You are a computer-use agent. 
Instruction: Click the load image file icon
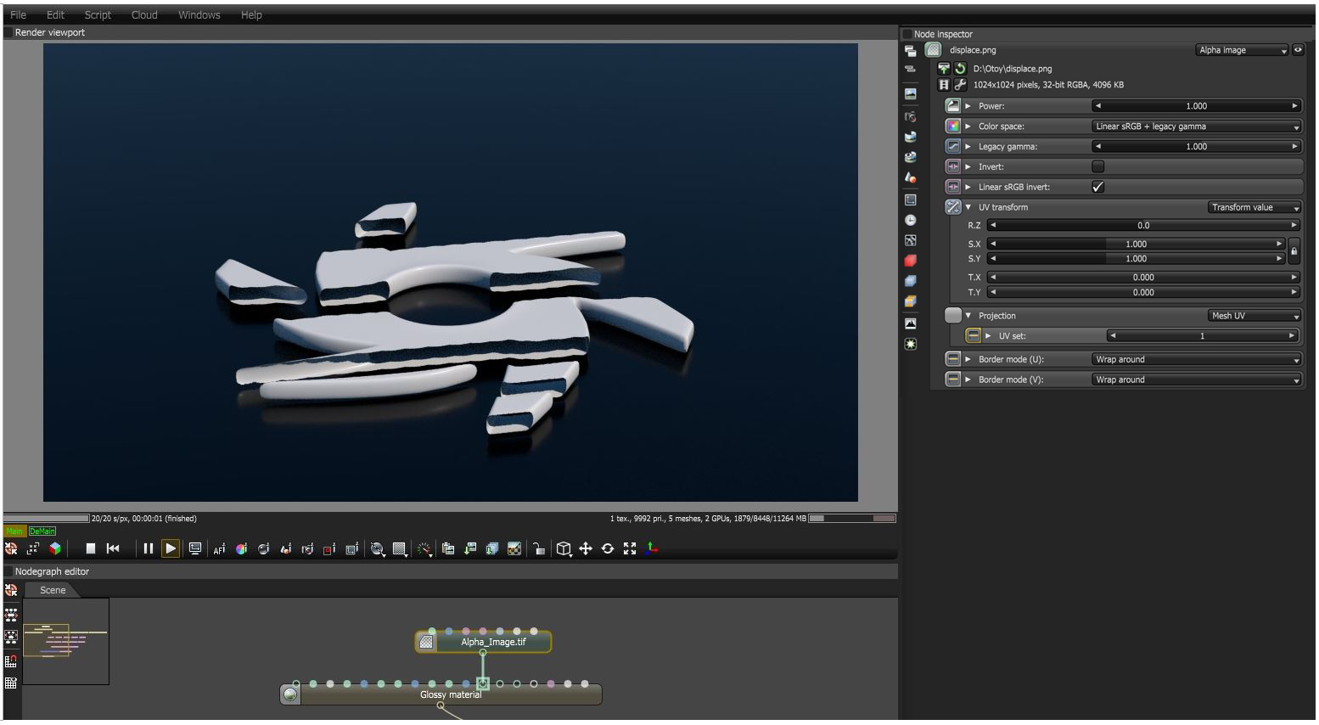(x=944, y=69)
